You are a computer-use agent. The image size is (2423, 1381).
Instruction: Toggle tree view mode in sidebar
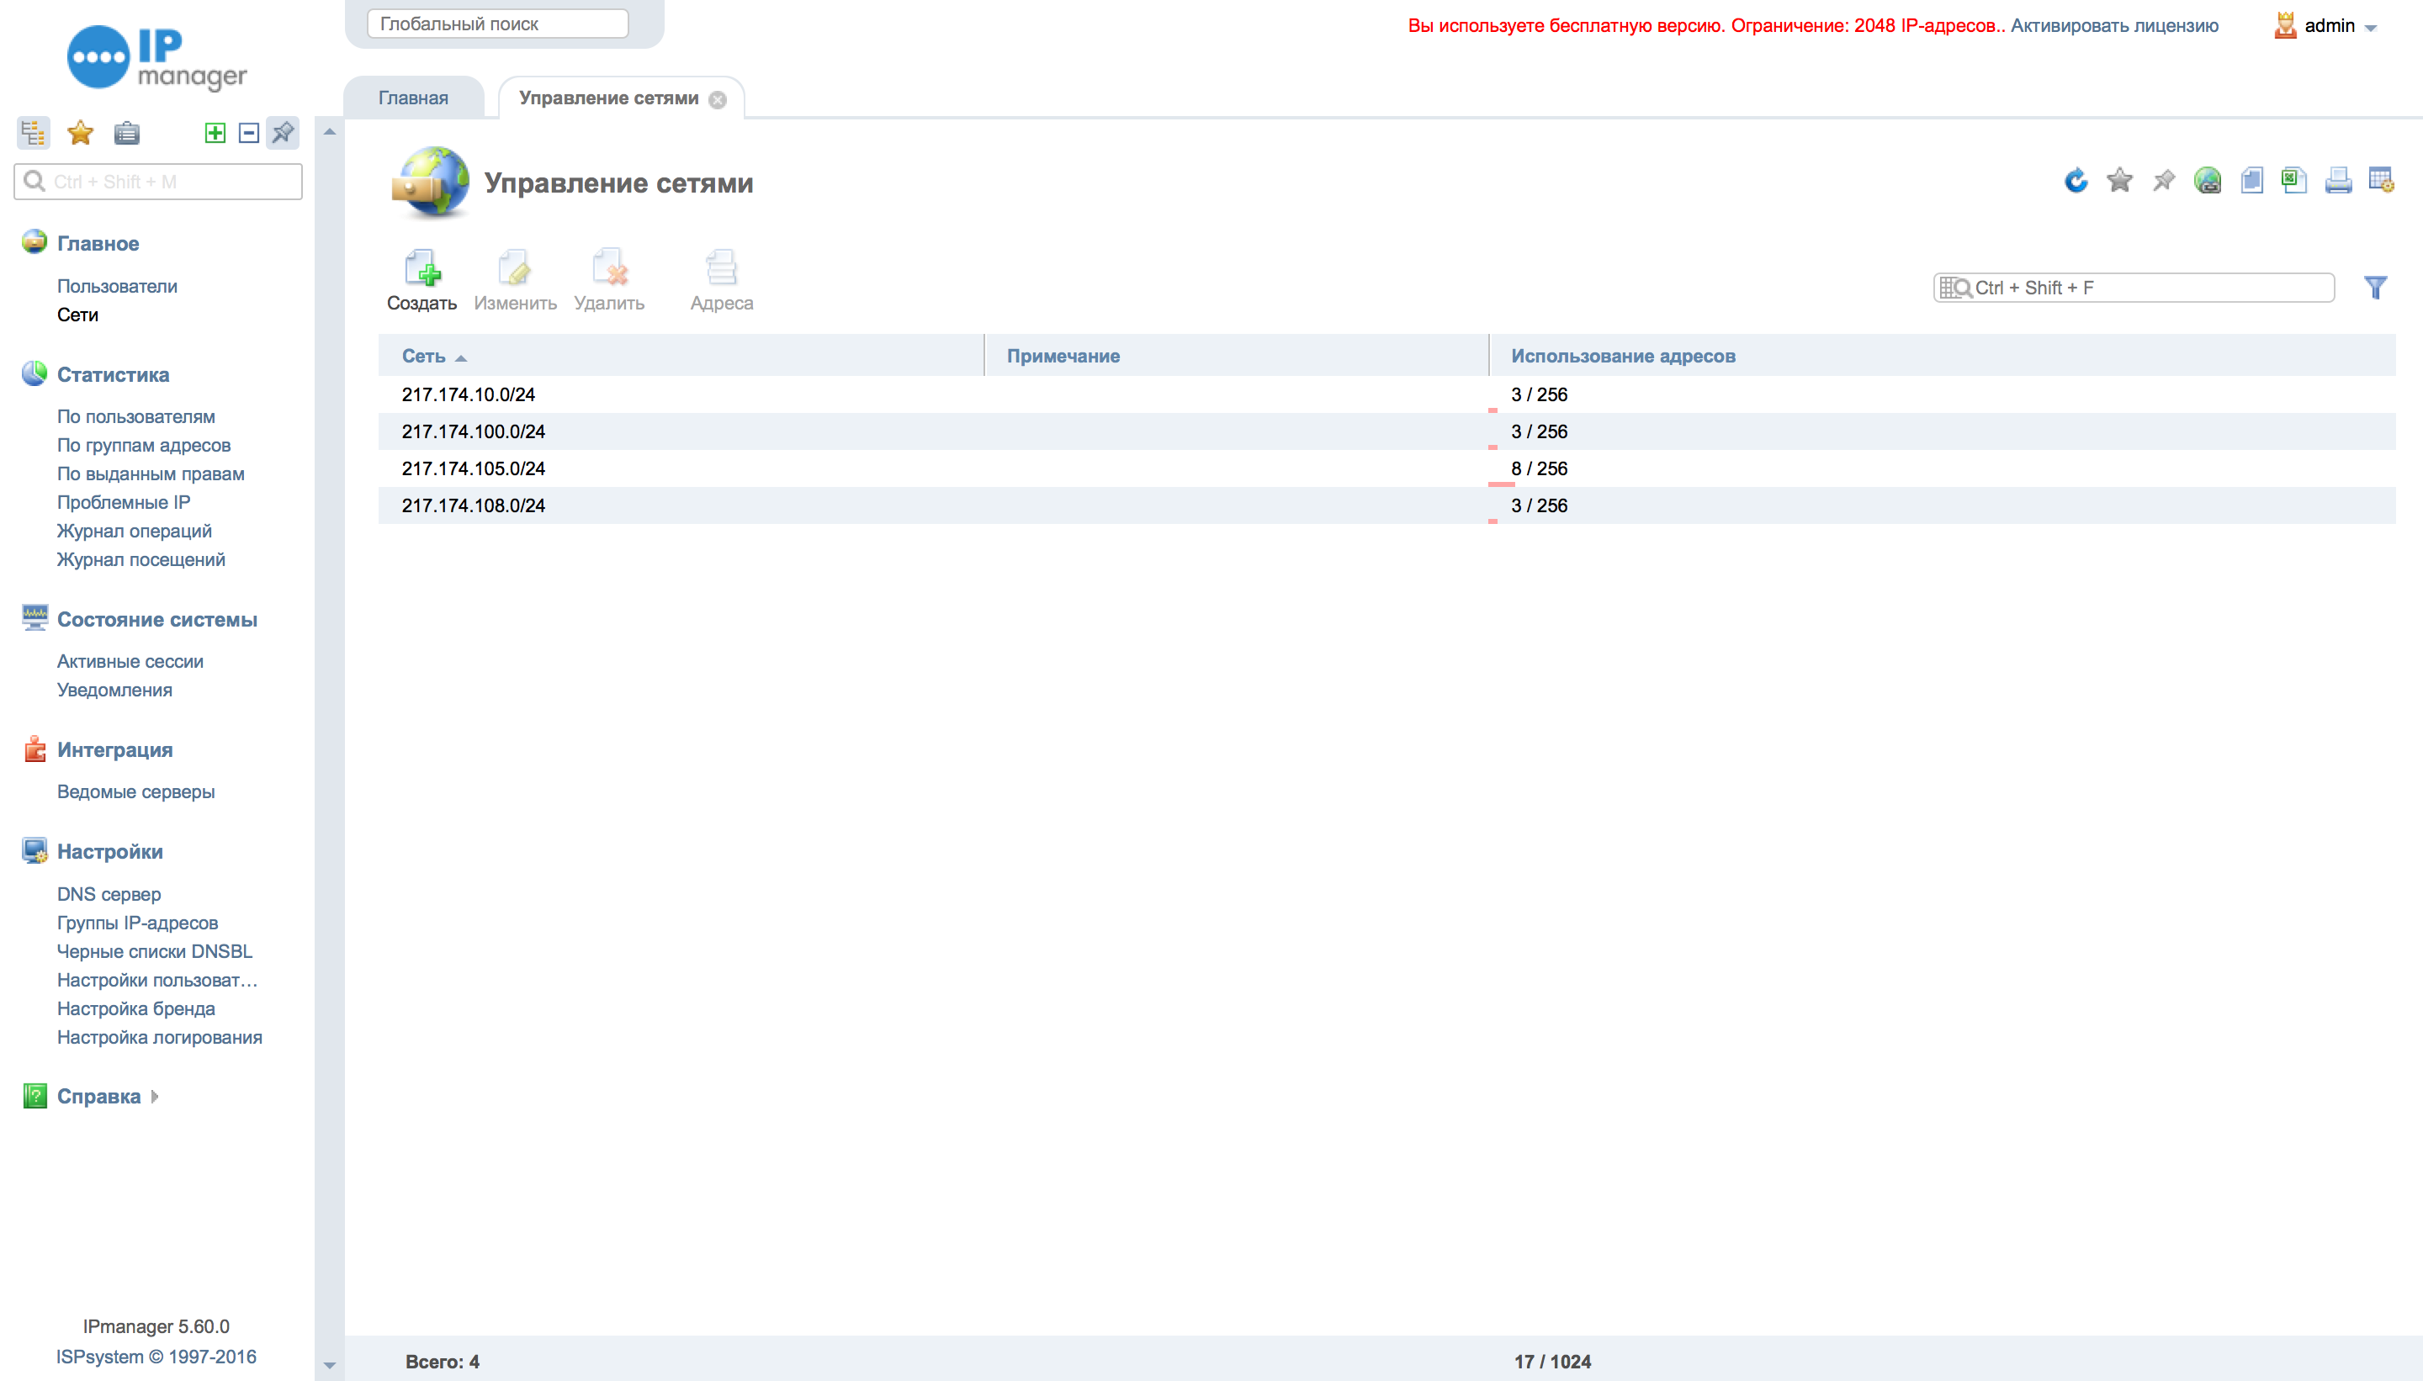[33, 133]
